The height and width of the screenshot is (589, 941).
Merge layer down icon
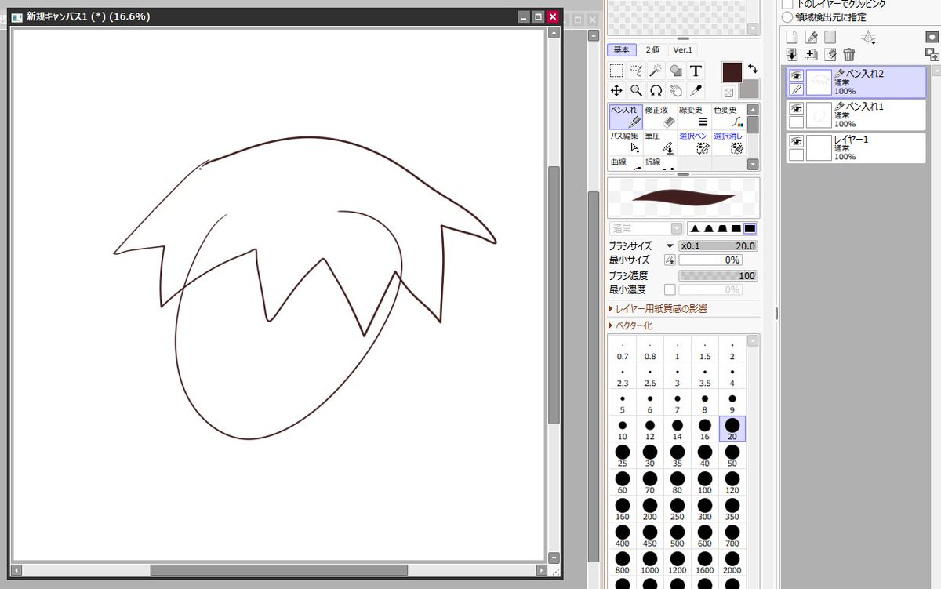792,54
